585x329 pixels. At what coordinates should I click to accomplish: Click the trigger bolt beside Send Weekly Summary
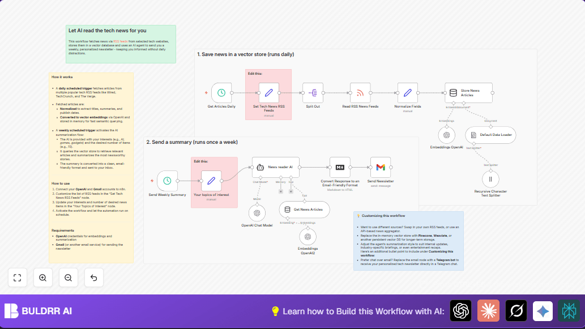coord(152,181)
